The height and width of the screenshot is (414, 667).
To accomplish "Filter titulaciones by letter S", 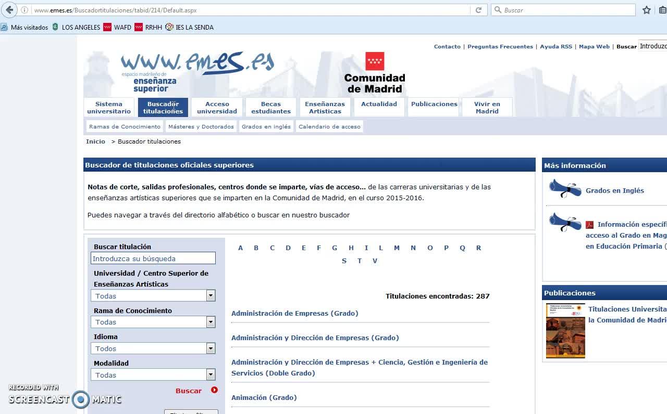I will click(x=344, y=261).
